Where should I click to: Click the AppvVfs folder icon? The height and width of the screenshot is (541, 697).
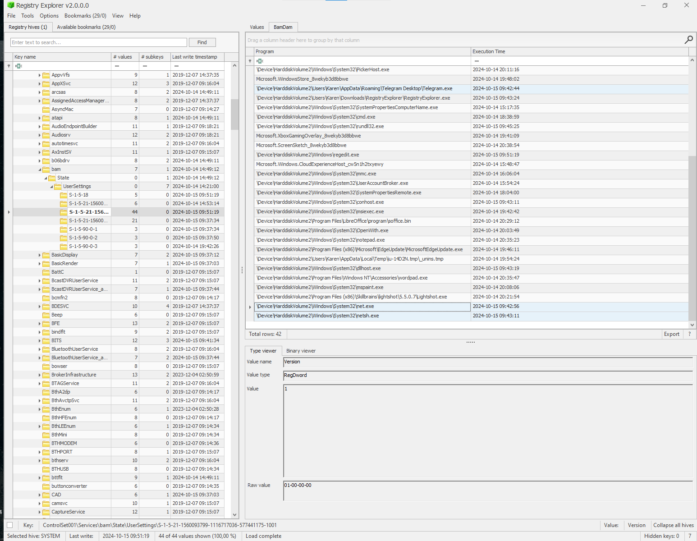coord(46,75)
